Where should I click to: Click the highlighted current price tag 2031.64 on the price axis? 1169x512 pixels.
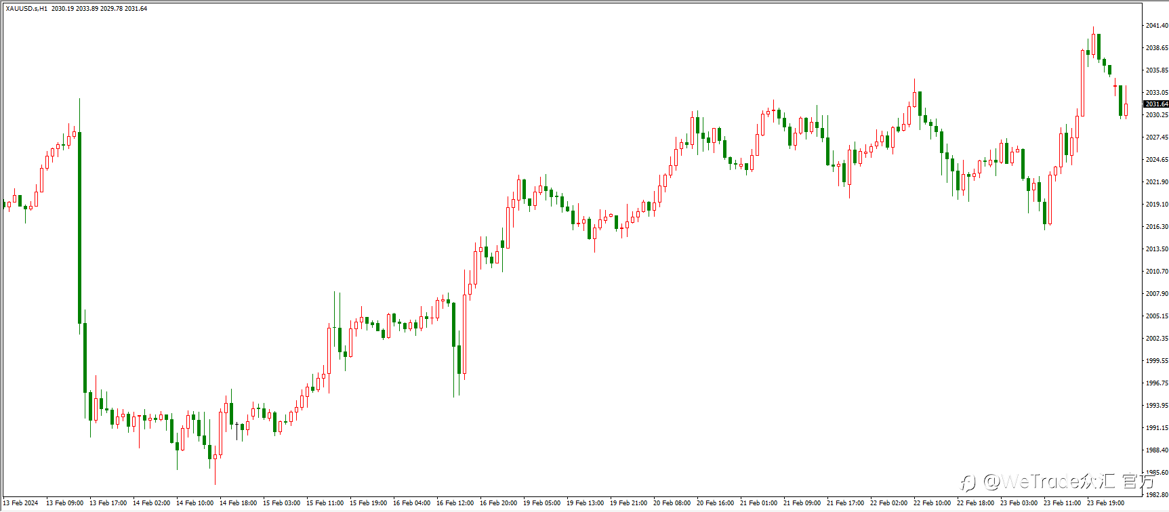(x=1156, y=104)
